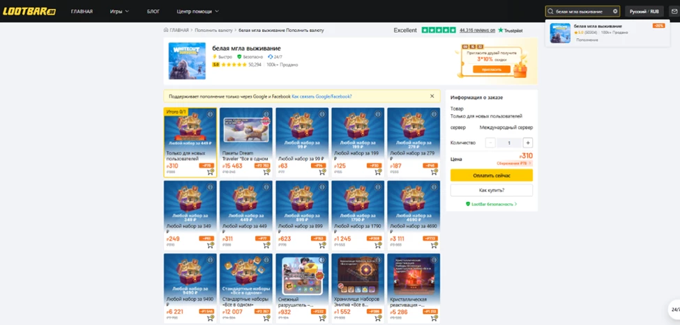Open the Игры dropdown menu
Image resolution: width=680 pixels, height=325 pixels.
pyautogui.click(x=120, y=11)
